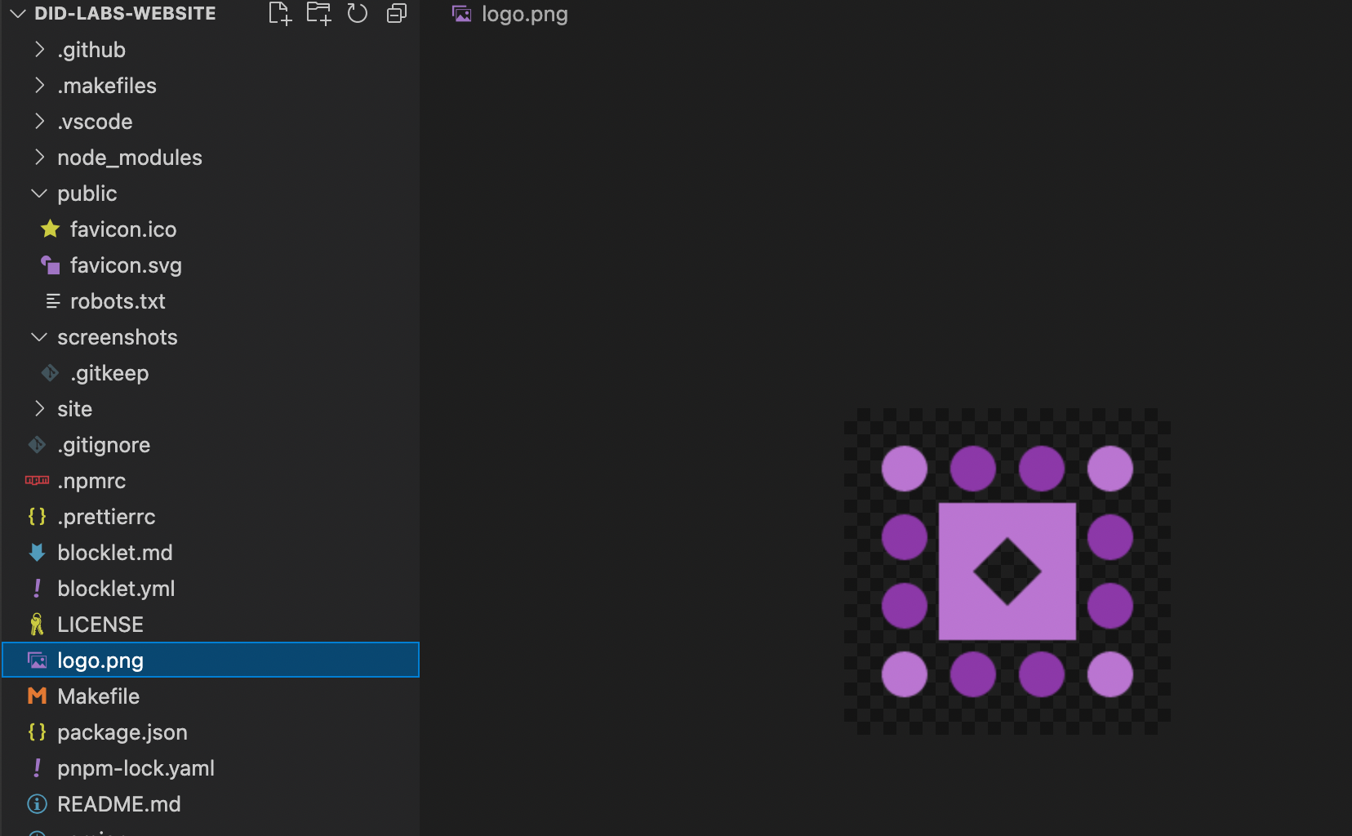Open the blocklet.yml file
Image resolution: width=1352 pixels, height=836 pixels.
116,588
